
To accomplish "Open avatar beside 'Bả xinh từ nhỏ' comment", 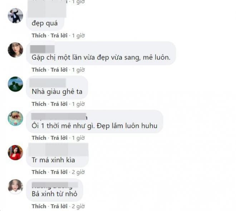I will (x=15, y=186).
